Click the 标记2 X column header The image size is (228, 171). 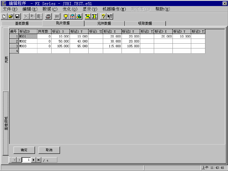coord(112,31)
